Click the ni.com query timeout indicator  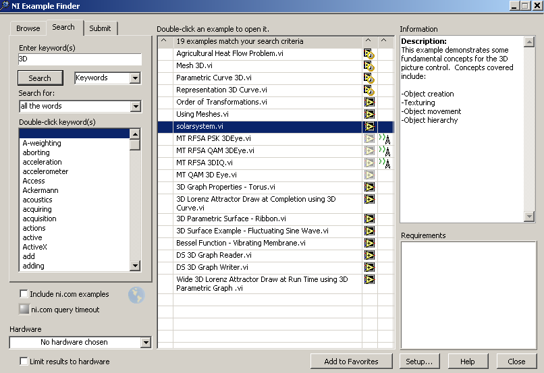point(24,309)
